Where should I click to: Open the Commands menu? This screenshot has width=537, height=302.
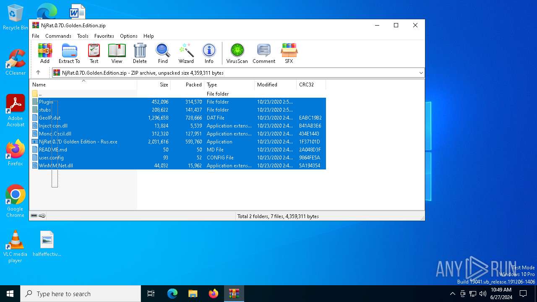tap(58, 36)
